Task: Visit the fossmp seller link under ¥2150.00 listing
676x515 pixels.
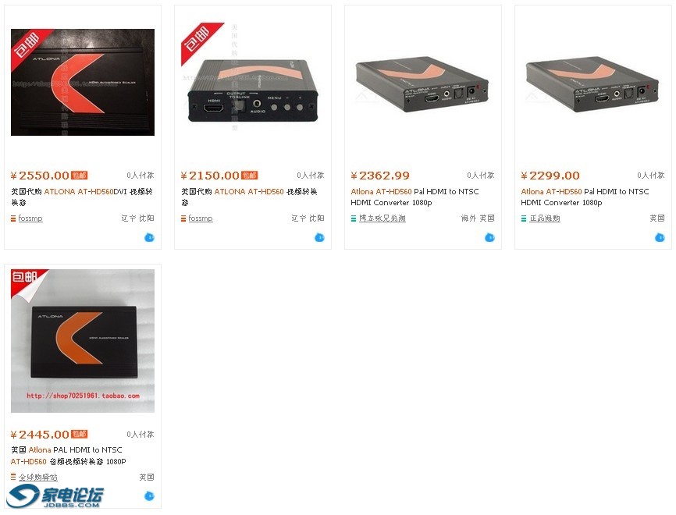Action: coord(201,218)
